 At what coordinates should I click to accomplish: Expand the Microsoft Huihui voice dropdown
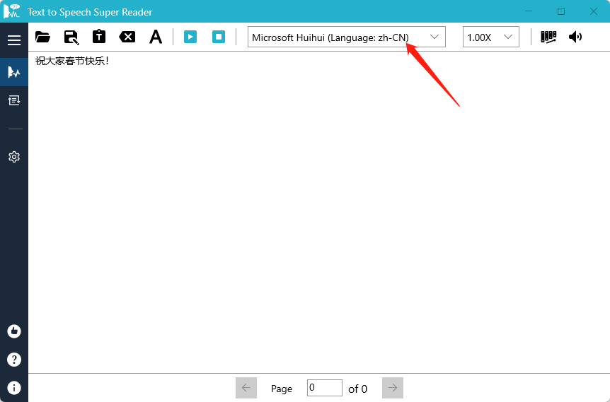[x=347, y=37]
